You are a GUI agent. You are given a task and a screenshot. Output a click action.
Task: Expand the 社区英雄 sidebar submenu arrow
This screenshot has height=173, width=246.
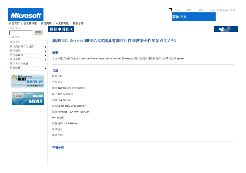[46, 60]
